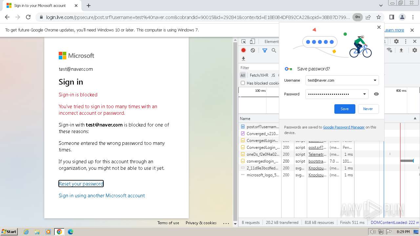Open Privacy & cookies link
This screenshot has height=236, width=420.
point(201,223)
